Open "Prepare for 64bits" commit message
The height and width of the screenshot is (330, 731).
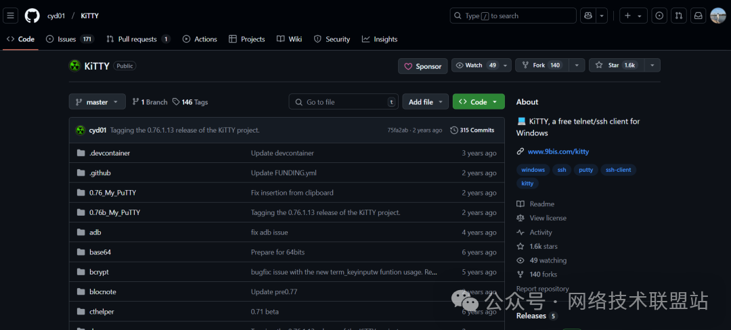(x=278, y=252)
